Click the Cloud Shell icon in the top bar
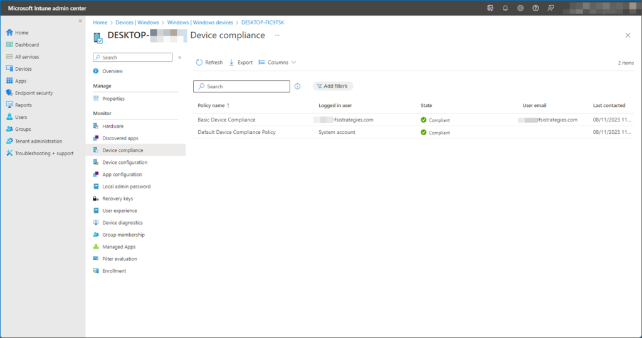The height and width of the screenshot is (338, 642). pos(490,8)
